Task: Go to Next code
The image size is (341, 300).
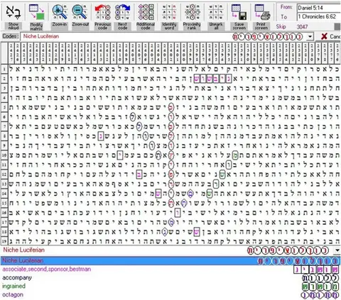Action: point(122,12)
